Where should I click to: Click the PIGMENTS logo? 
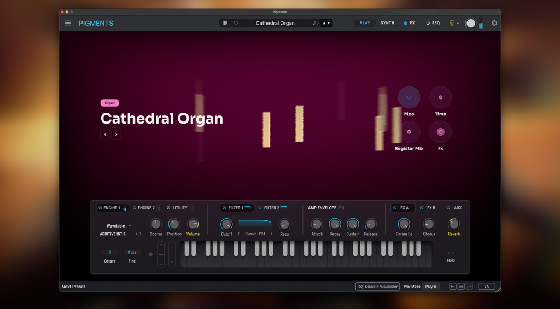click(96, 23)
